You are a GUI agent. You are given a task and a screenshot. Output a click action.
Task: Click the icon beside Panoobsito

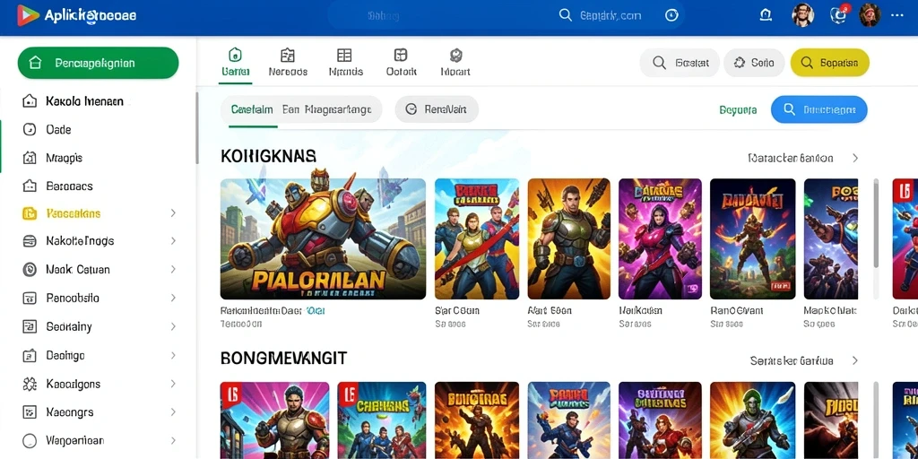pos(30,298)
